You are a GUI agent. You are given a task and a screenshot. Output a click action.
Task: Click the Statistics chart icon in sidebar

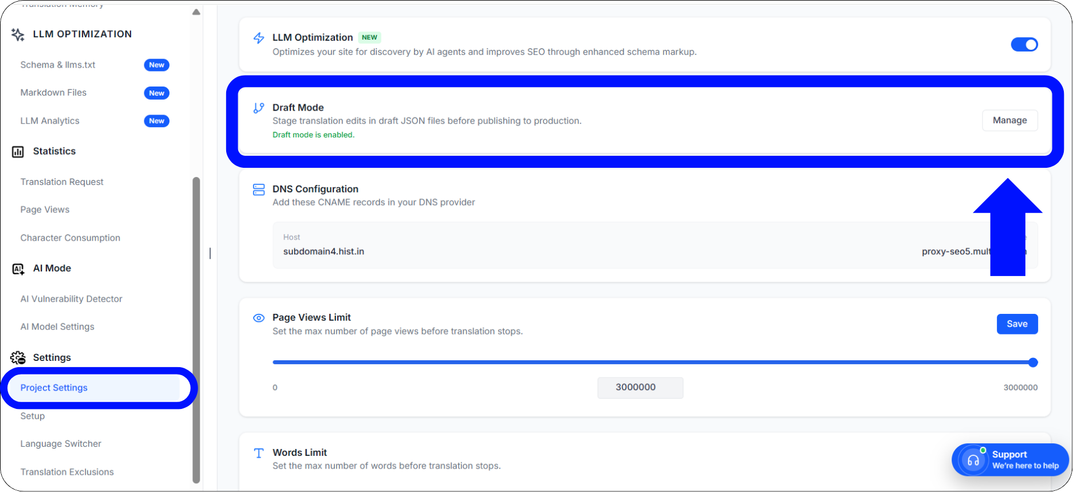pyautogui.click(x=18, y=152)
